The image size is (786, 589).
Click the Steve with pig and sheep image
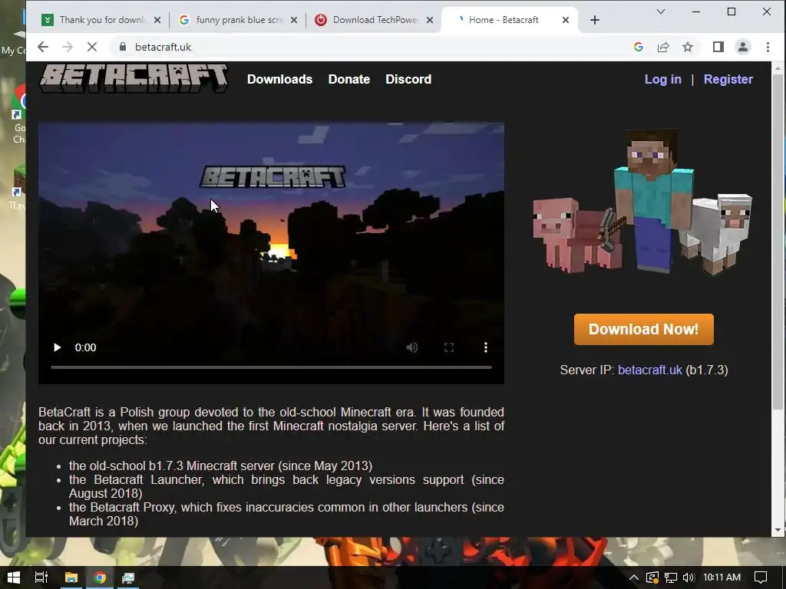tap(642, 202)
